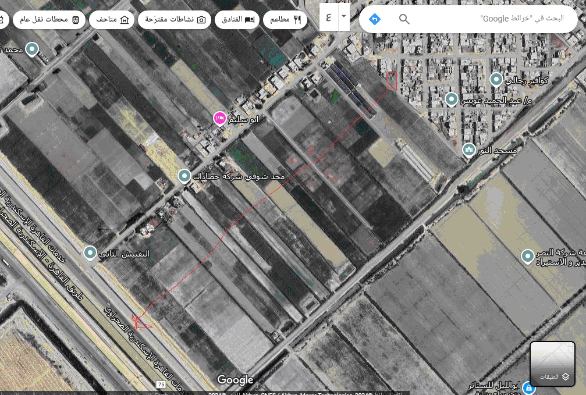Select the شركة النصر للتصدير marker pin
This screenshot has width=586, height=395.
[x=527, y=256]
